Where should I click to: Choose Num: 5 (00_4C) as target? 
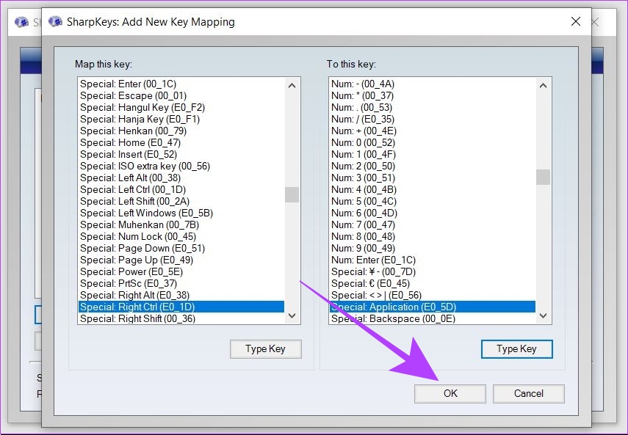[432, 201]
